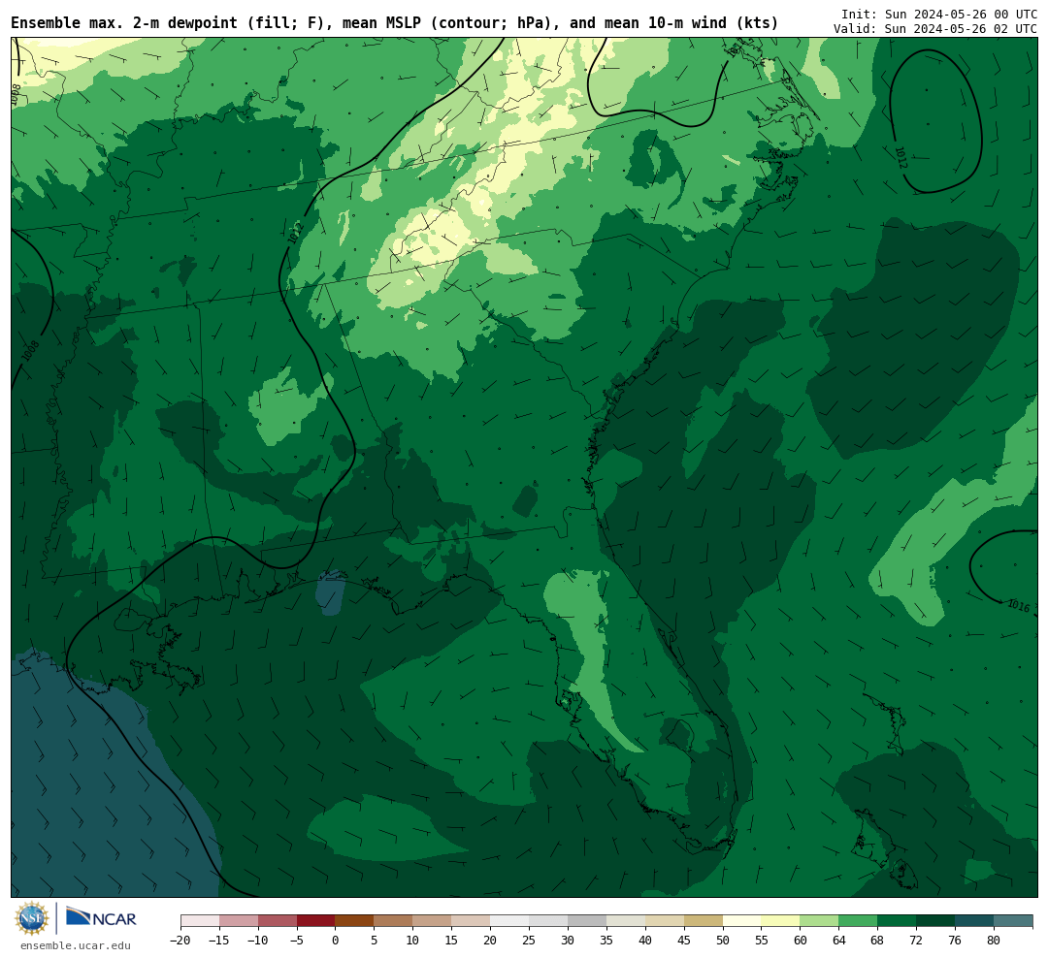
Task: Pick the 25 to 30 light gray swatch
Action: [548, 921]
